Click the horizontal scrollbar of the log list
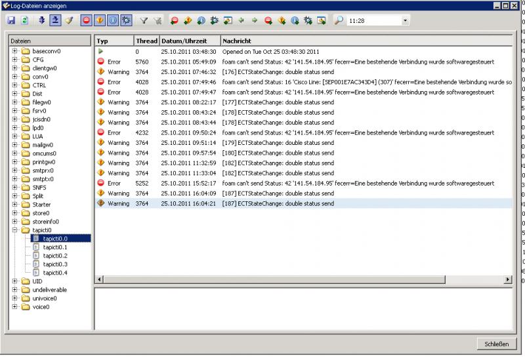 click(x=302, y=280)
